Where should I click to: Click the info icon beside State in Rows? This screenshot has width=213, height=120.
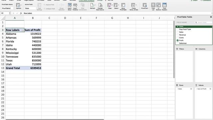(191, 89)
